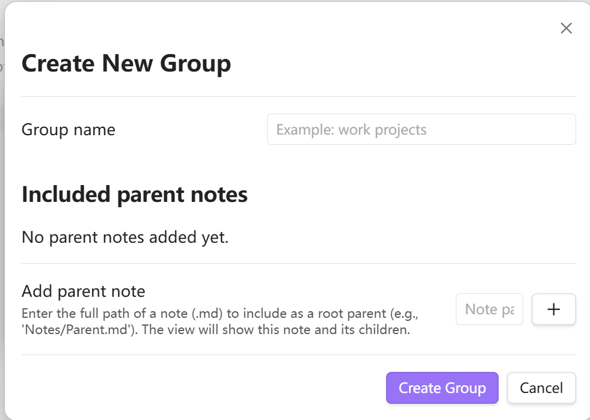Close the Create New Group dialog
590x420 pixels.
tap(566, 28)
